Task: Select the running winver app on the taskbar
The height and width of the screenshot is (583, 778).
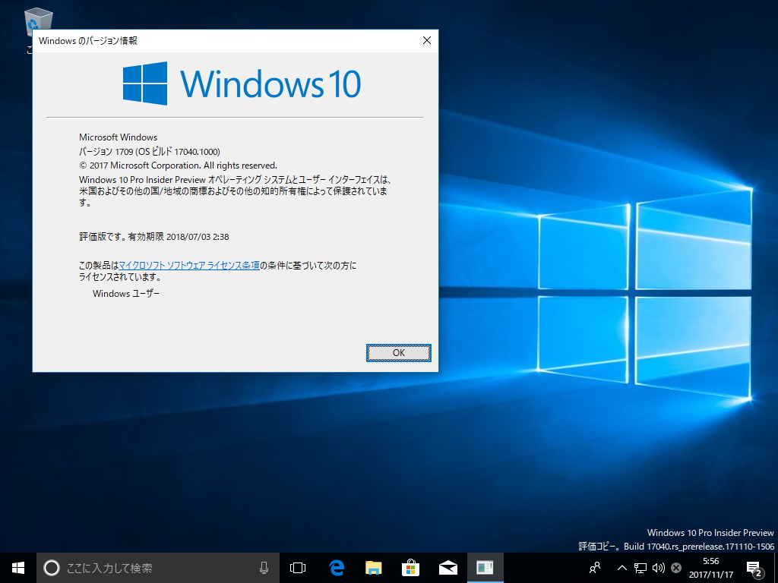Action: [x=486, y=567]
